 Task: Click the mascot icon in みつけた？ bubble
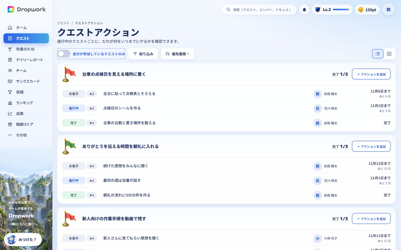point(12,239)
